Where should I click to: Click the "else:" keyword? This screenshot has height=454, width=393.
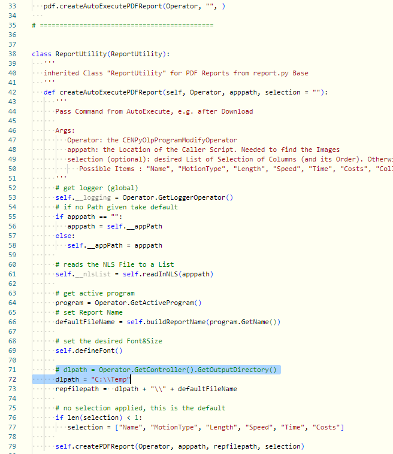[x=65, y=236]
